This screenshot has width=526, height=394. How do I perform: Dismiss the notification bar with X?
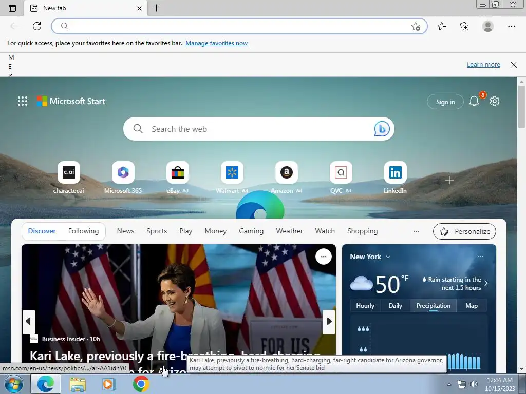click(514, 64)
